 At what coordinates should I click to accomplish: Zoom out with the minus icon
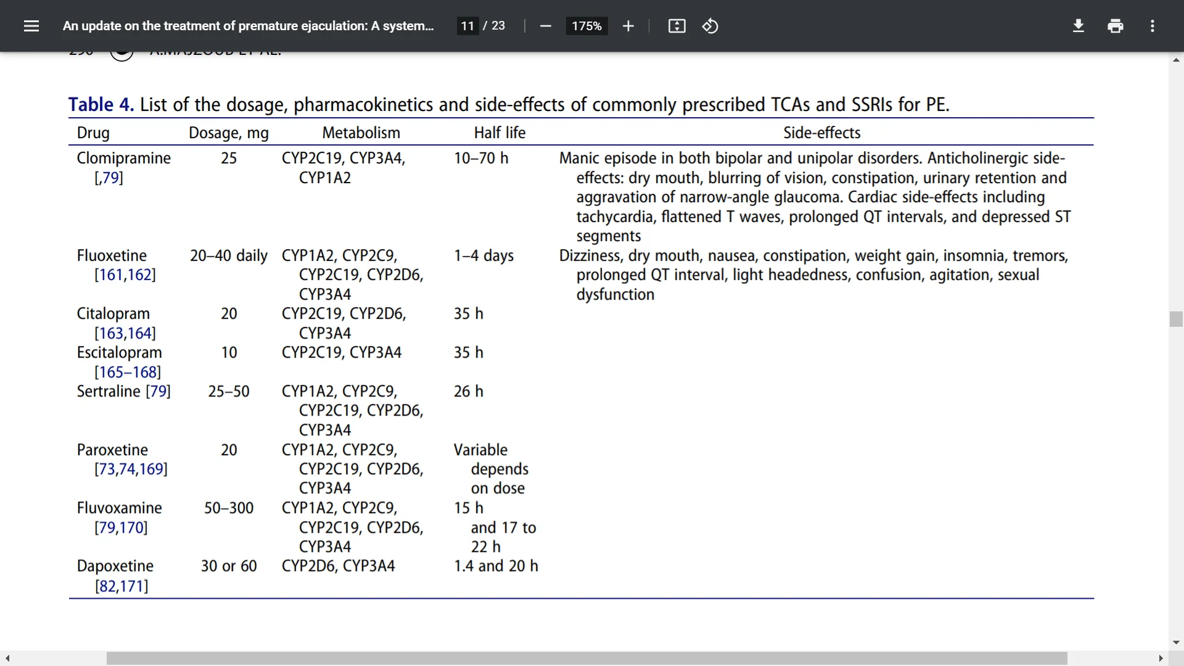(x=545, y=26)
